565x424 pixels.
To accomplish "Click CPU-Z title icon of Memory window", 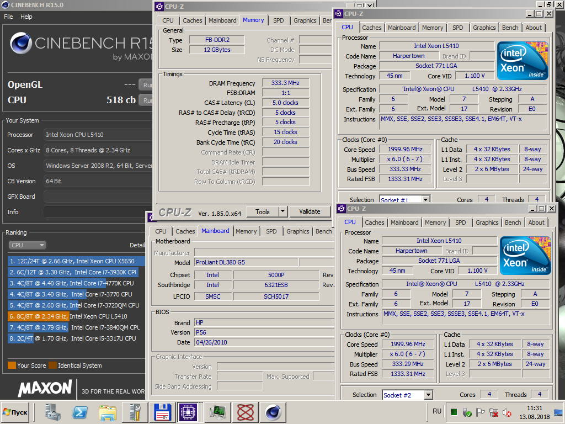I will tap(159, 7).
